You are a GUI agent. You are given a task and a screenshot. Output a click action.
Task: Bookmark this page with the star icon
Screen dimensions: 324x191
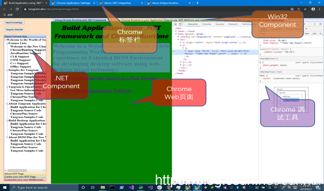tap(305, 9)
